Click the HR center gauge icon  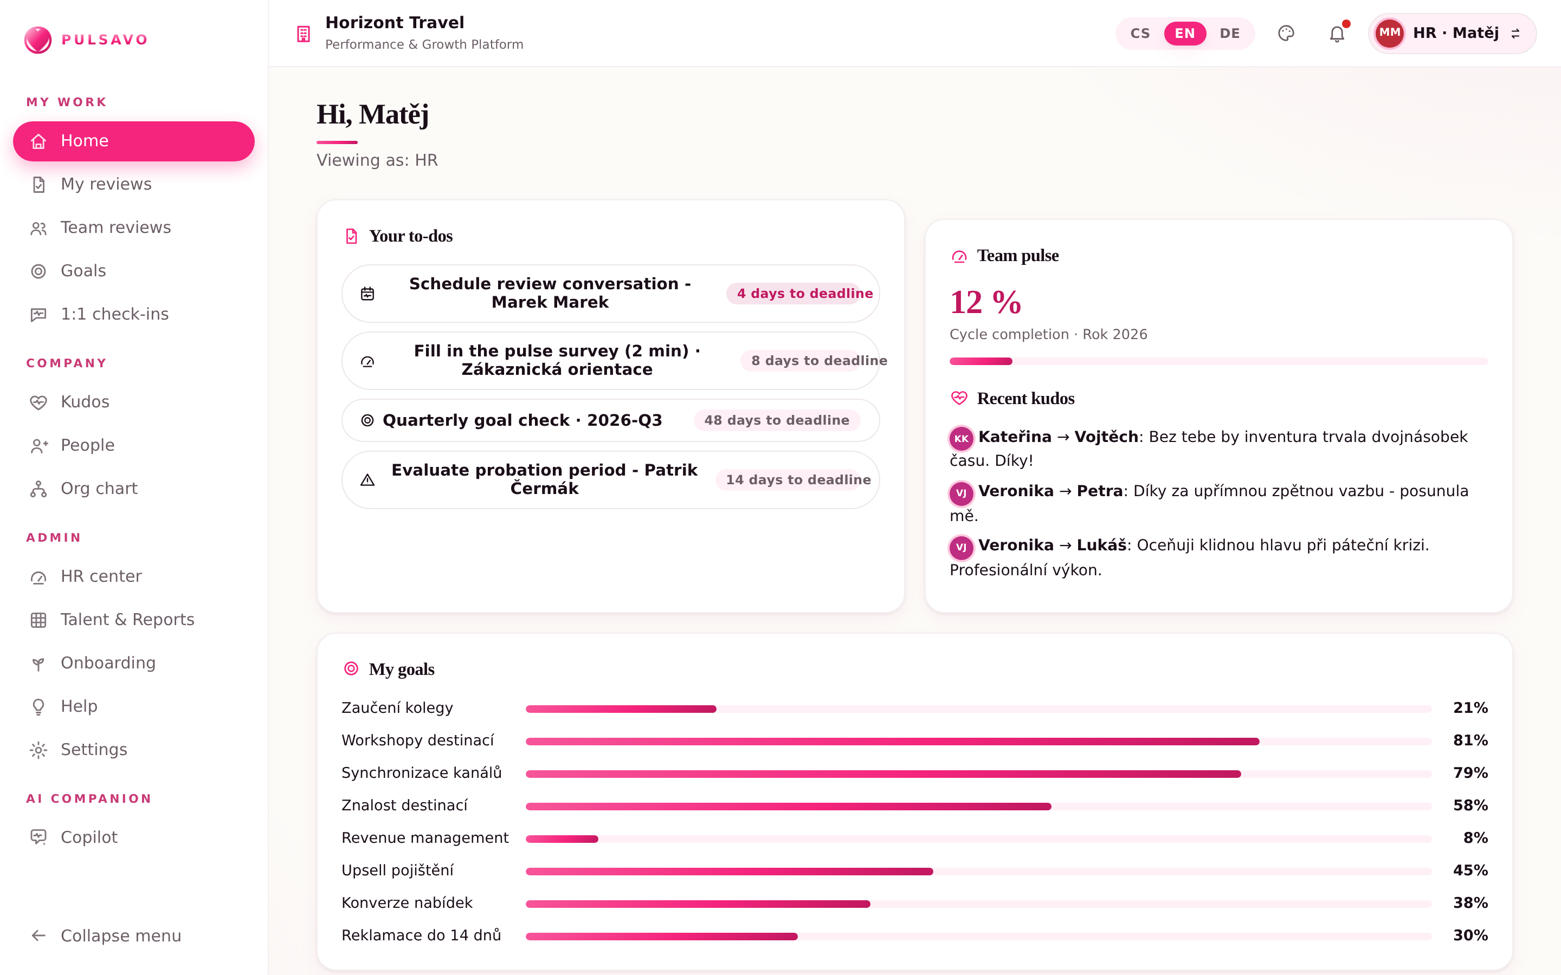click(x=38, y=577)
